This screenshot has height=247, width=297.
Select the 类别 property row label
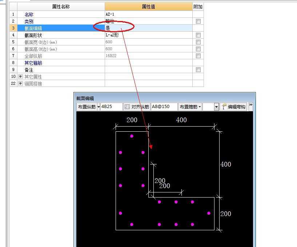(29, 21)
